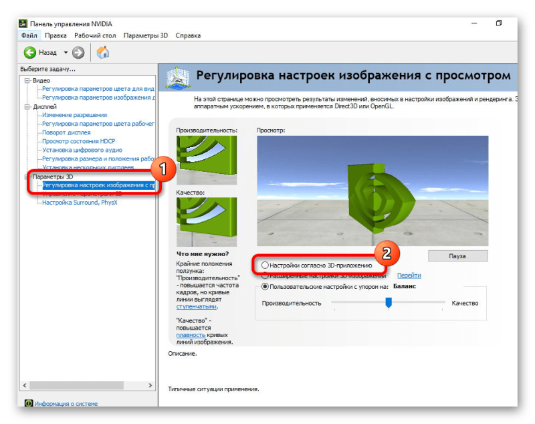Open the Рабочий стол menu

[x=95, y=35]
